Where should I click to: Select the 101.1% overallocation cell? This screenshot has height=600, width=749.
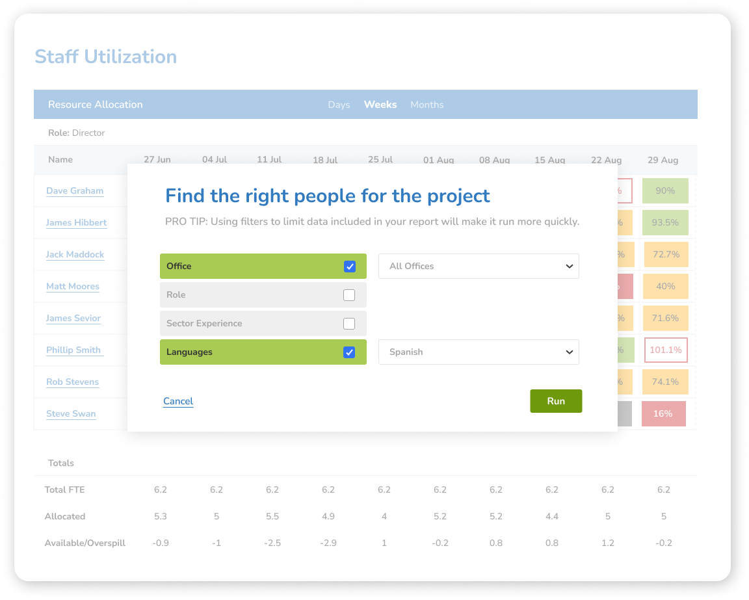click(x=665, y=350)
